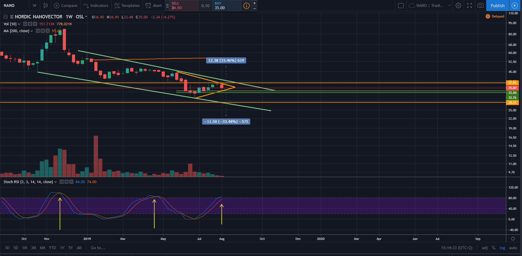Take a chart snapshot with camera
The height and width of the screenshot is (256, 522).
pos(481,5)
